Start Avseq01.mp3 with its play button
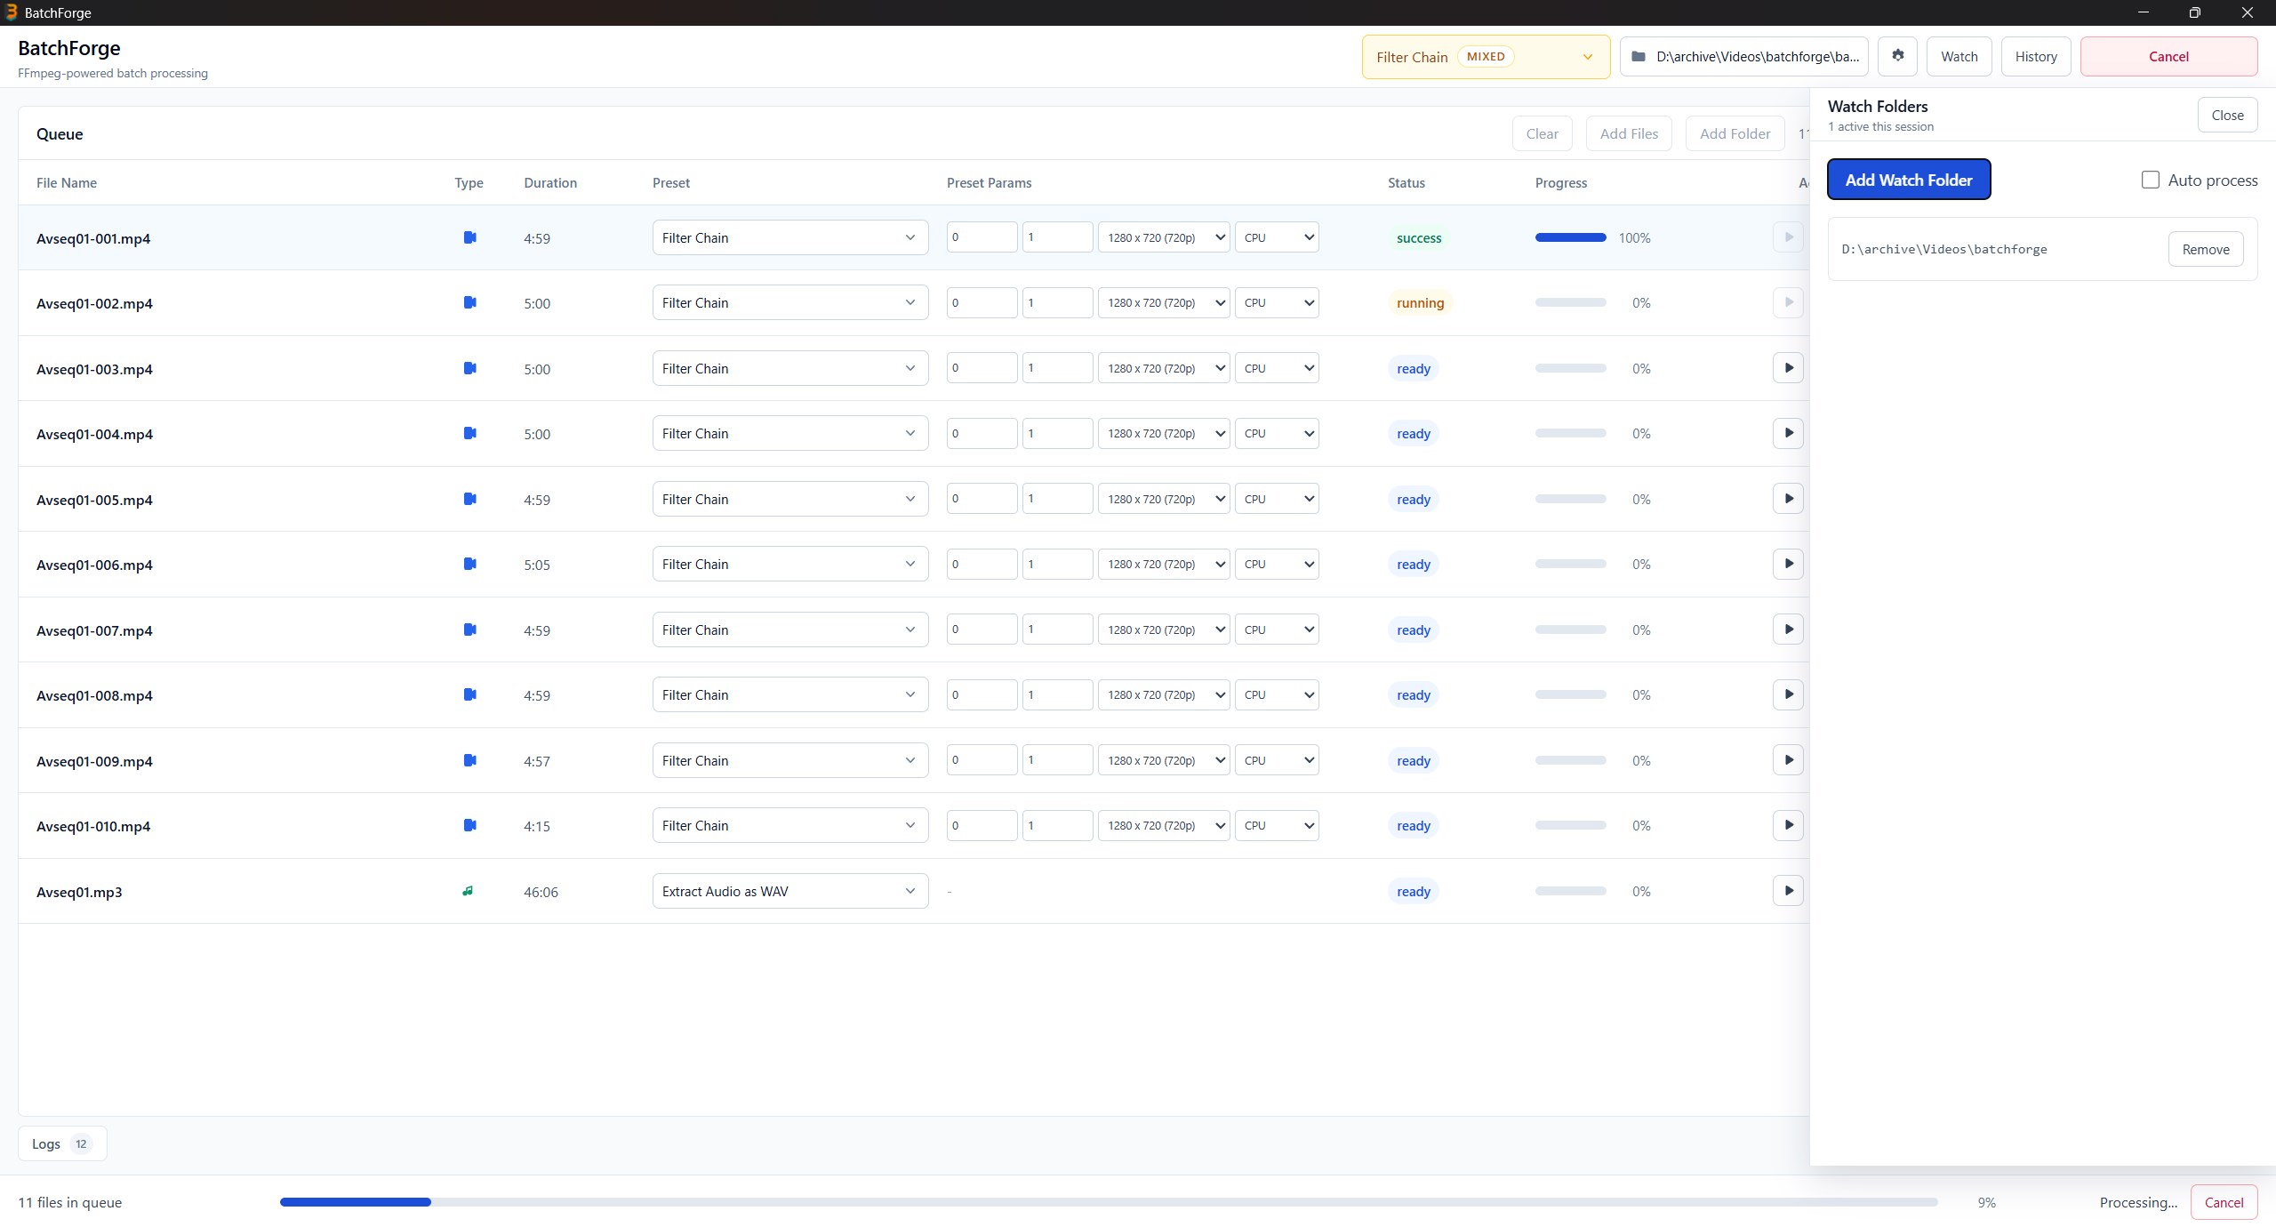Image resolution: width=2276 pixels, height=1227 pixels. [1788, 891]
